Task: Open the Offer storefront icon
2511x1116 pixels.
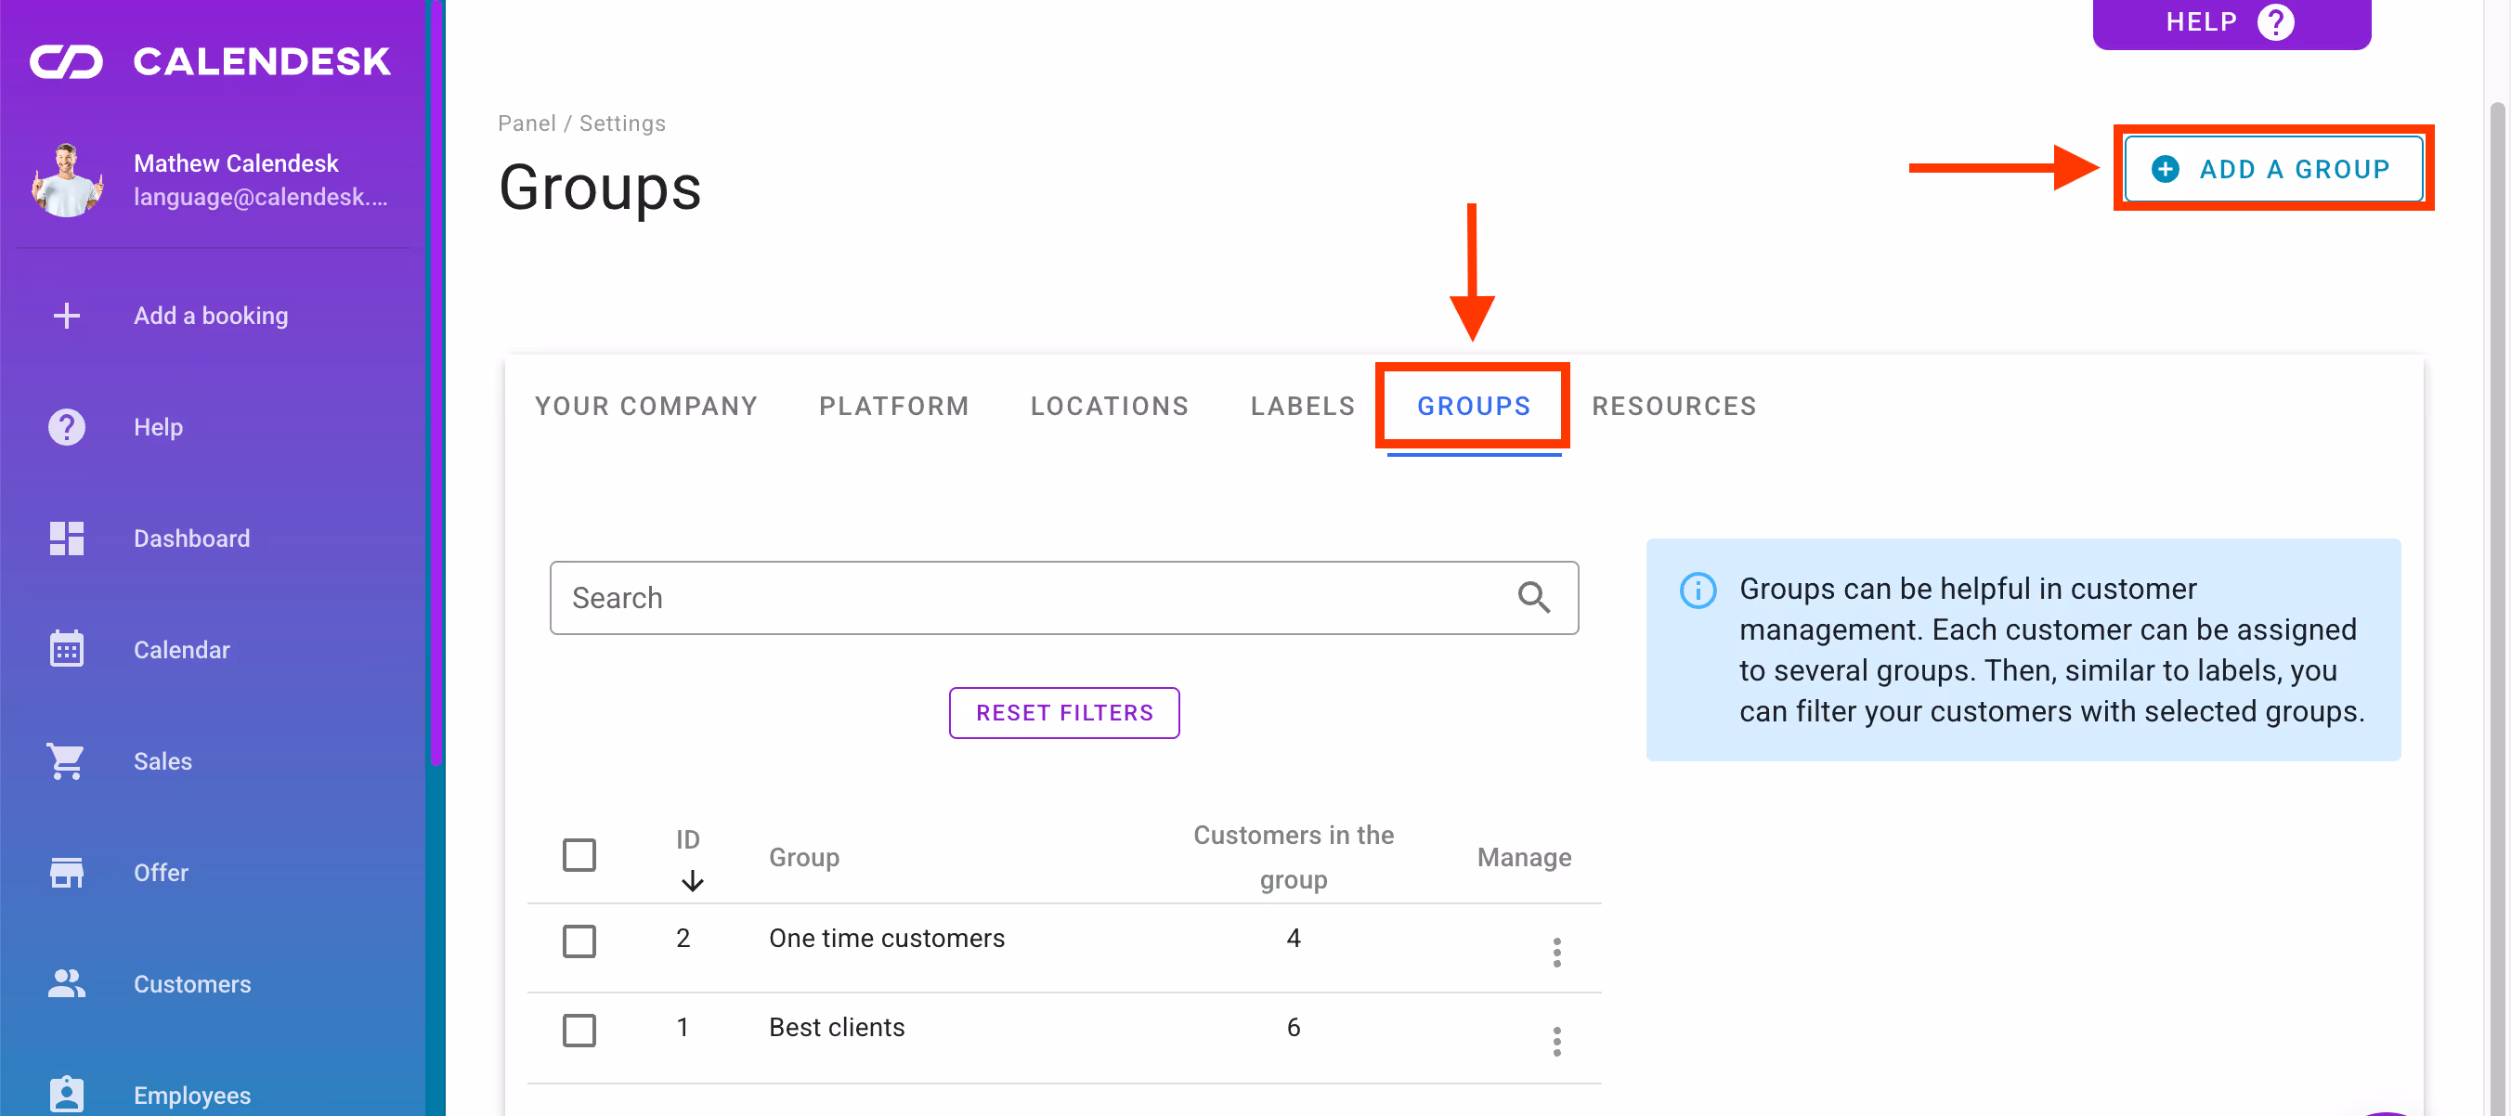Action: point(66,873)
